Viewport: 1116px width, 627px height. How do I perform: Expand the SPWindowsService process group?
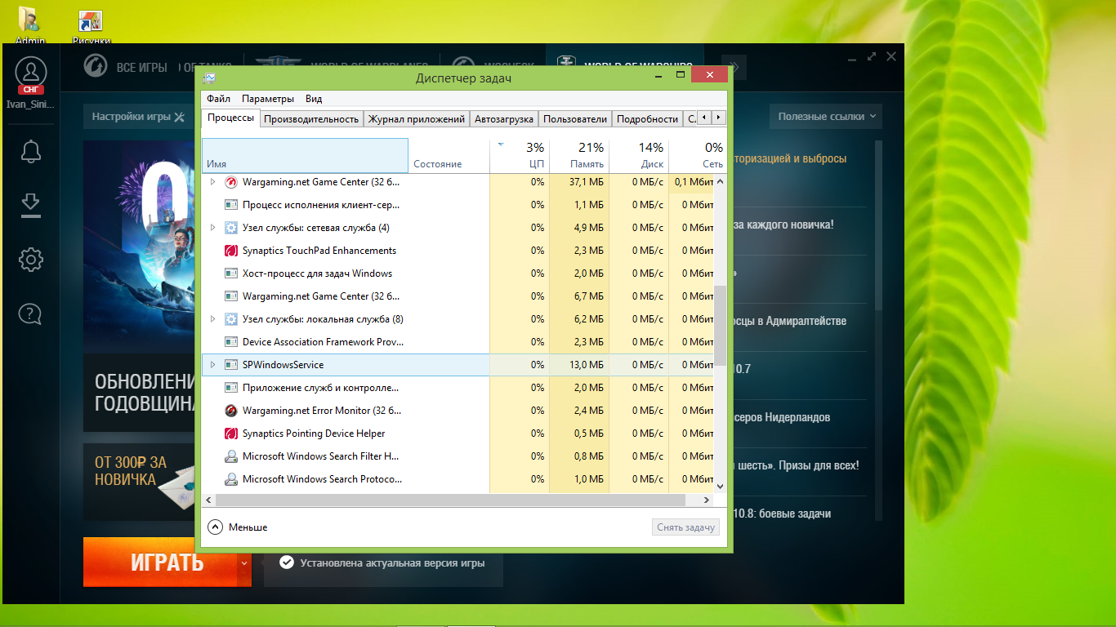[x=213, y=365]
